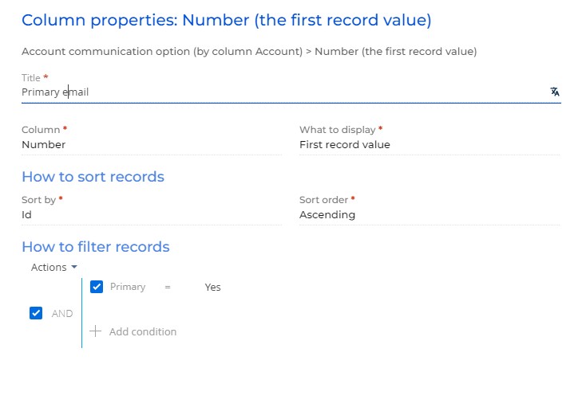Uncheck the Primary filter condition checkbox
Screen dimensions: 578x419
(97, 287)
